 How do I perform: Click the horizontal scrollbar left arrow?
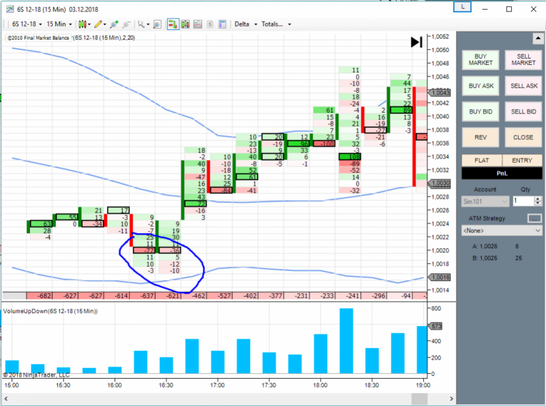[6, 398]
